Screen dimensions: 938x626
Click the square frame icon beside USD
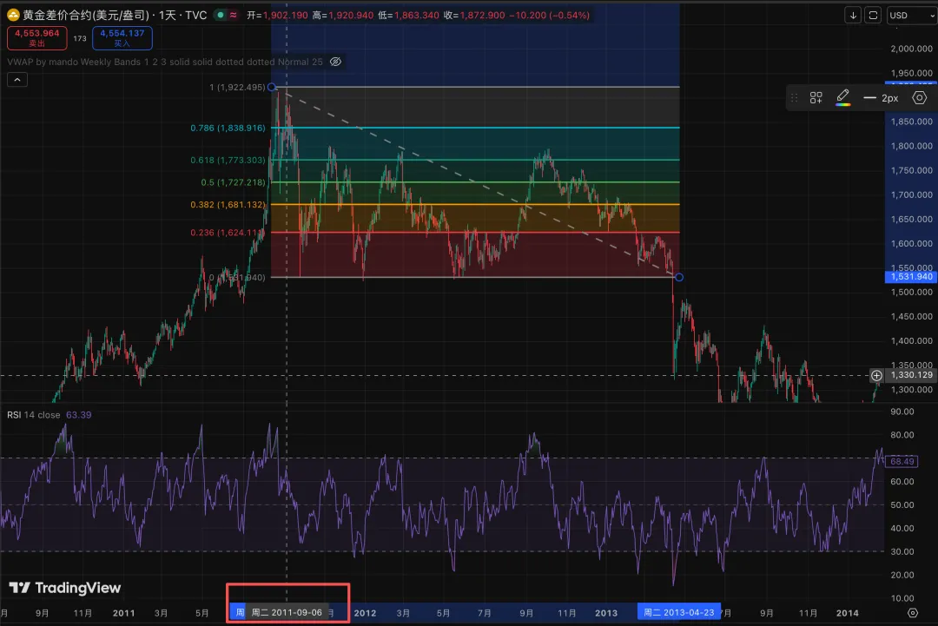tap(873, 15)
